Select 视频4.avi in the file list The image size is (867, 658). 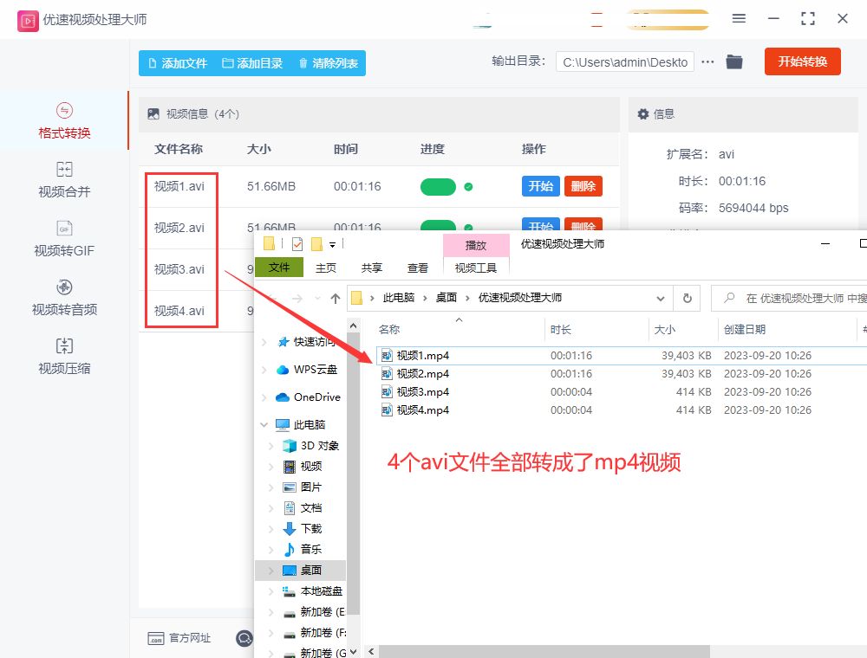(x=179, y=311)
